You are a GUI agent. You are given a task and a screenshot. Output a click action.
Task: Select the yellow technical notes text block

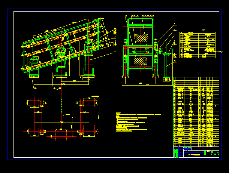tap(138, 122)
